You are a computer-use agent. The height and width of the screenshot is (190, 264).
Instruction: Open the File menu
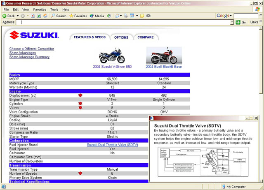click(6, 9)
